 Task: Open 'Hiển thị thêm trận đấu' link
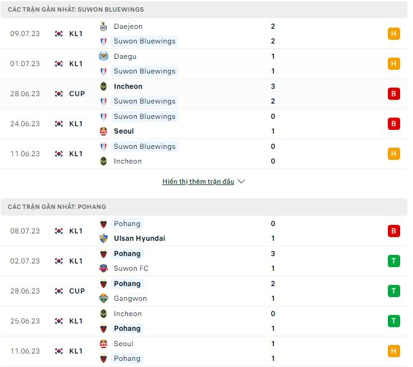[199, 182]
